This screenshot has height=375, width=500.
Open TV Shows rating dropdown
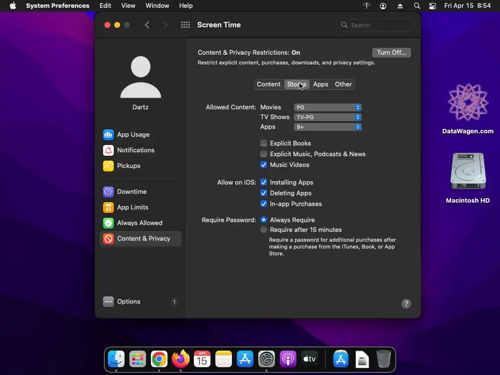coord(328,117)
